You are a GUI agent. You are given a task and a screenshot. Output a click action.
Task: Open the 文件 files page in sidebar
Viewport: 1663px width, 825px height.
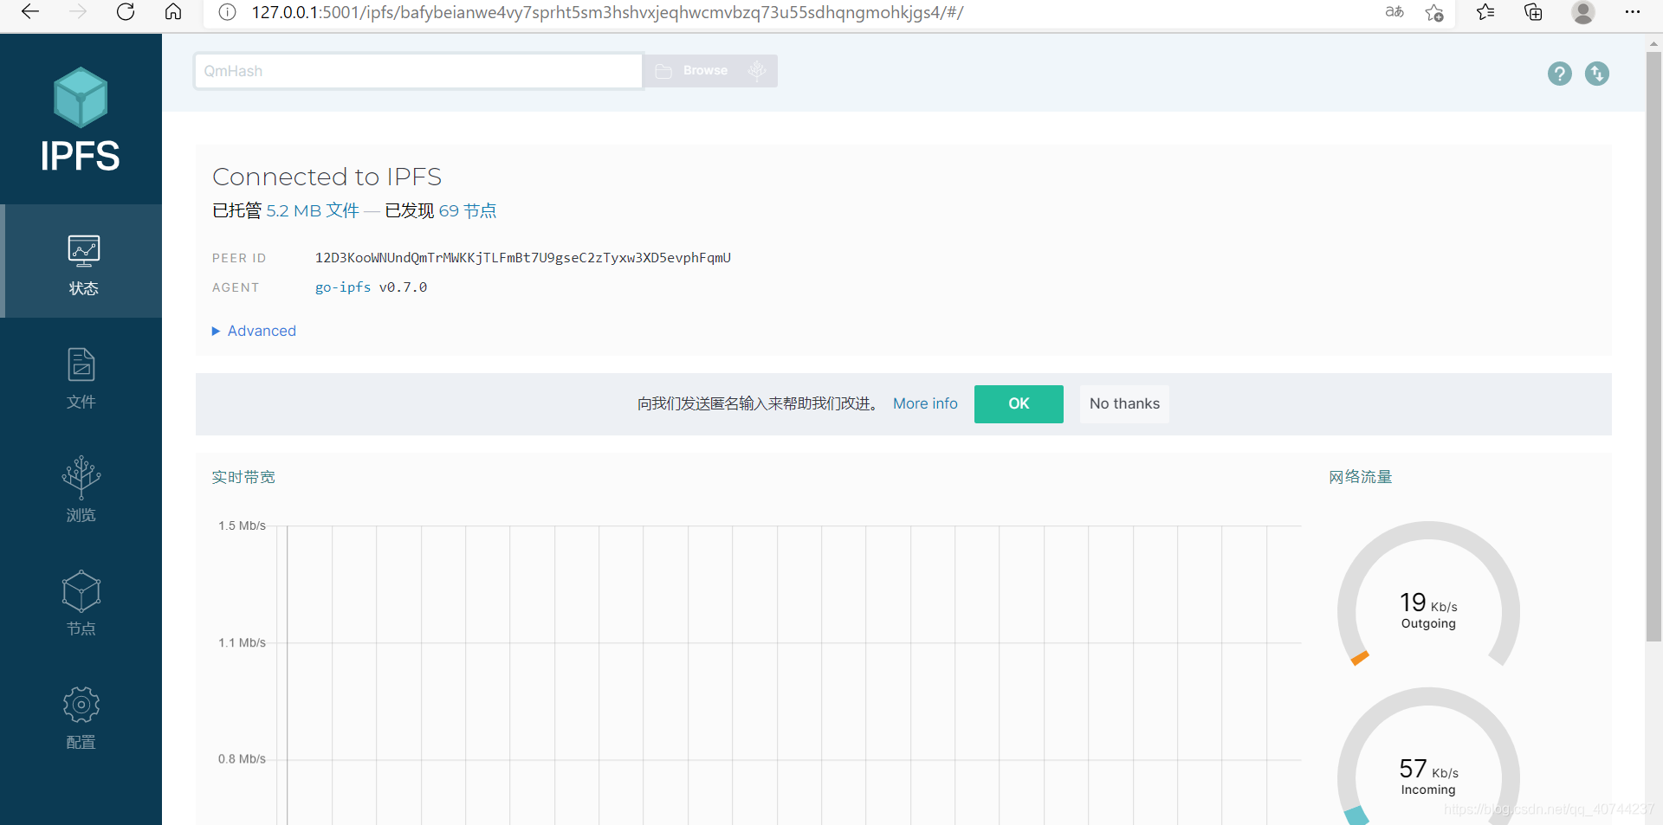click(81, 377)
